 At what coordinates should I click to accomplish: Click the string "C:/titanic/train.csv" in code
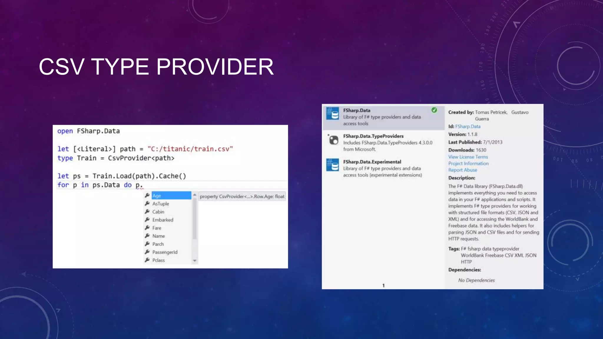tap(190, 149)
